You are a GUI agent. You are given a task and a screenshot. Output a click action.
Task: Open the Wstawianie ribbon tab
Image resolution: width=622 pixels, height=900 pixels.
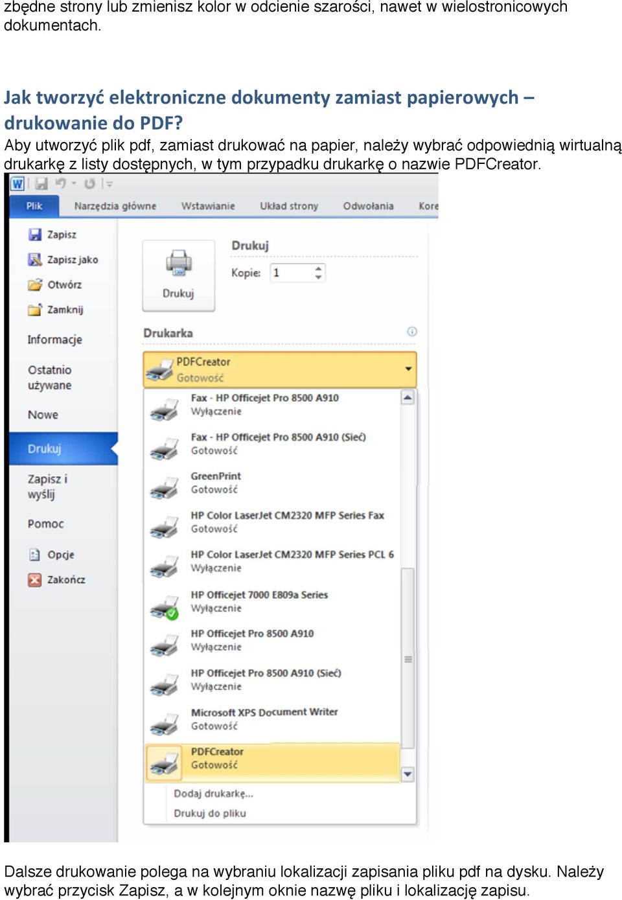pos(208,206)
